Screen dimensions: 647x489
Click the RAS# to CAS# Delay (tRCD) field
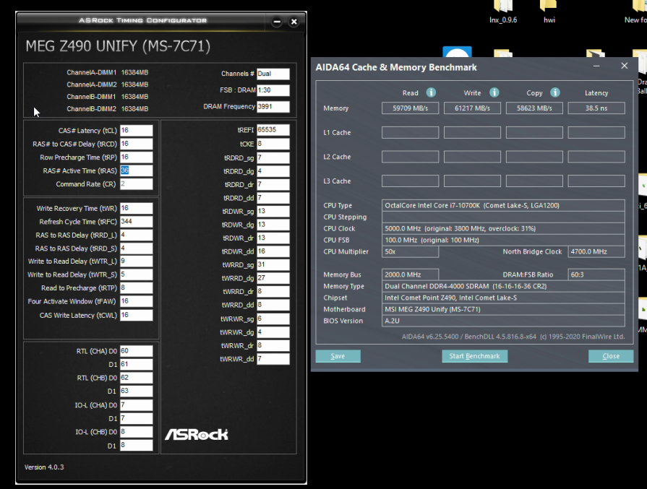136,144
